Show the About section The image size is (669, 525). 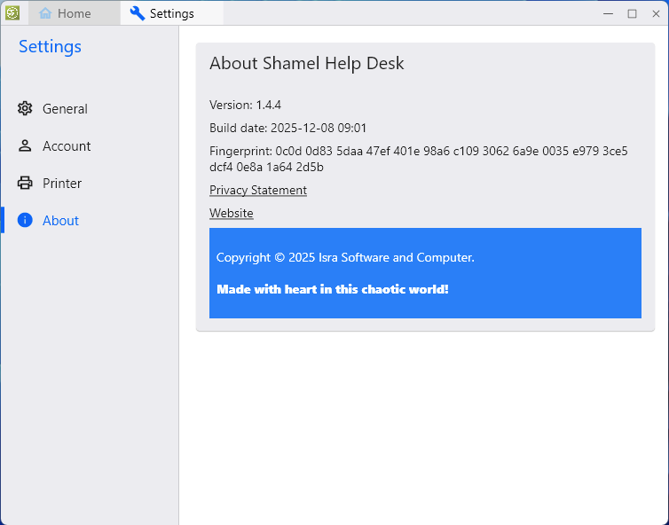point(60,221)
